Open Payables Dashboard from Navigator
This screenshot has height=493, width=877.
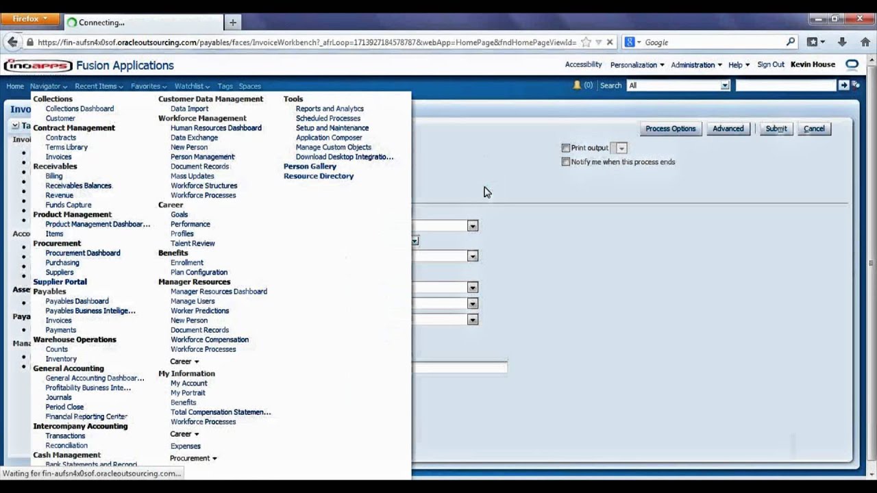pyautogui.click(x=77, y=301)
